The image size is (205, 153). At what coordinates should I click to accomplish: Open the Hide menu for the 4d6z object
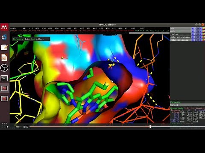click(198, 31)
